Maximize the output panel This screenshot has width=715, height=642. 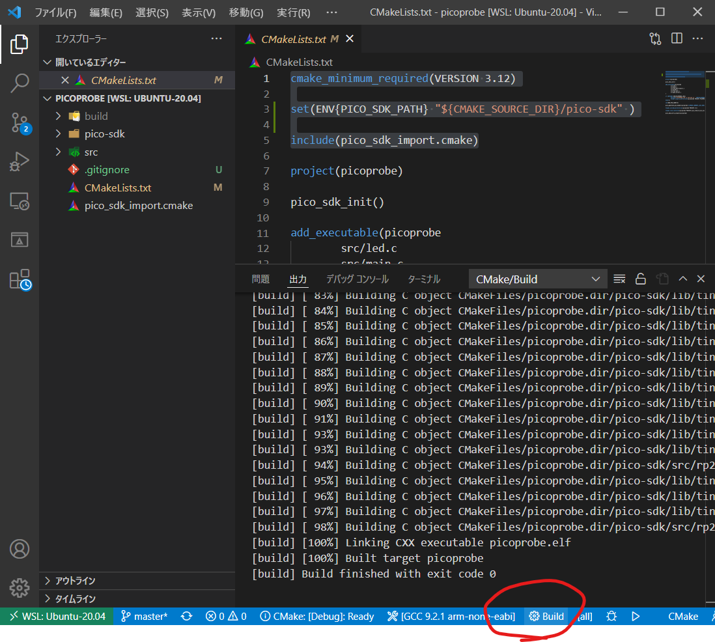(x=682, y=279)
